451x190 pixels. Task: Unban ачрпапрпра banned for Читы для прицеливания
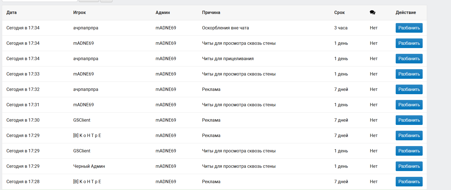point(409,58)
